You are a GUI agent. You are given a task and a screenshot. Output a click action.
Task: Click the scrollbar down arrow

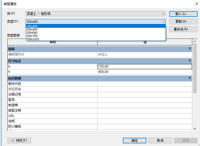(x=195, y=128)
